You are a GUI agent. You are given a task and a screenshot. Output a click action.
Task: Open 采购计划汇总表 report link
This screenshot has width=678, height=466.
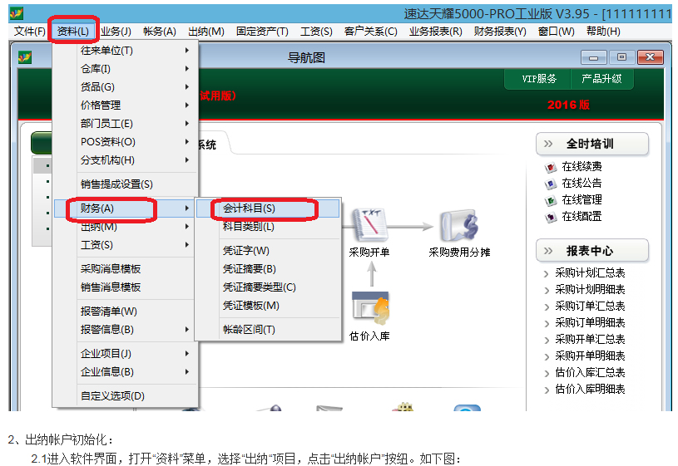tap(590, 273)
